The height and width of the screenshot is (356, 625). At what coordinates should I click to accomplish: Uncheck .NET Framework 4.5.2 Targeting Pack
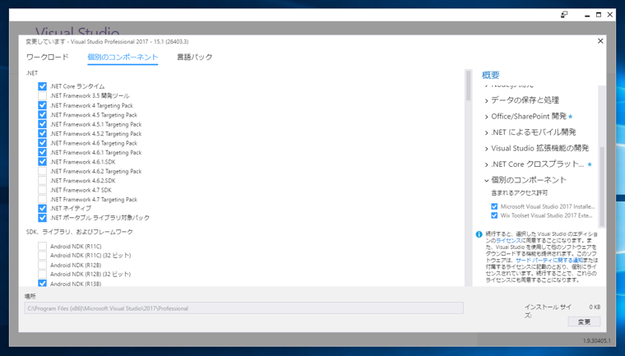pos(42,133)
